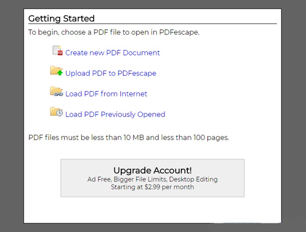Viewport: 306px width, 232px height.
Task: Select Load PDF from Internet
Action: tap(106, 94)
